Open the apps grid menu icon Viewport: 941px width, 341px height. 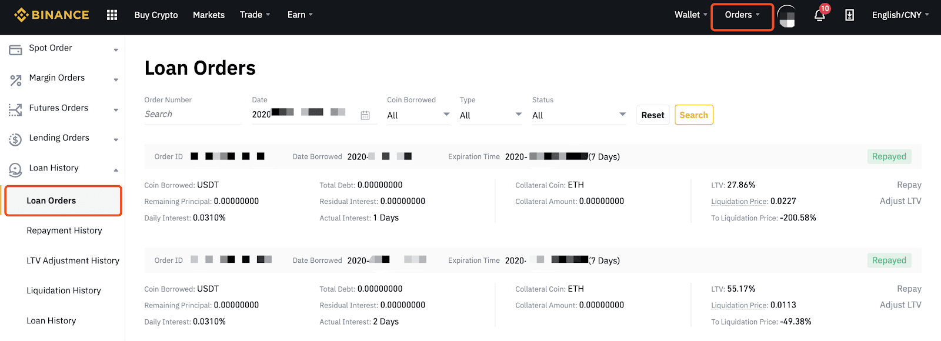click(112, 15)
